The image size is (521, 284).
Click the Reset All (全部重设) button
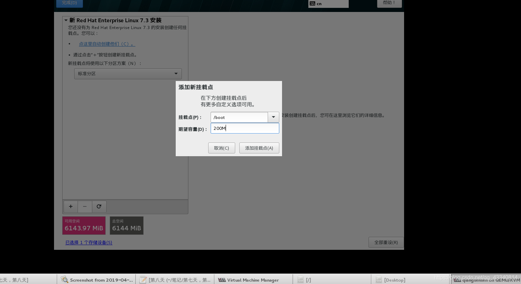[386, 242]
